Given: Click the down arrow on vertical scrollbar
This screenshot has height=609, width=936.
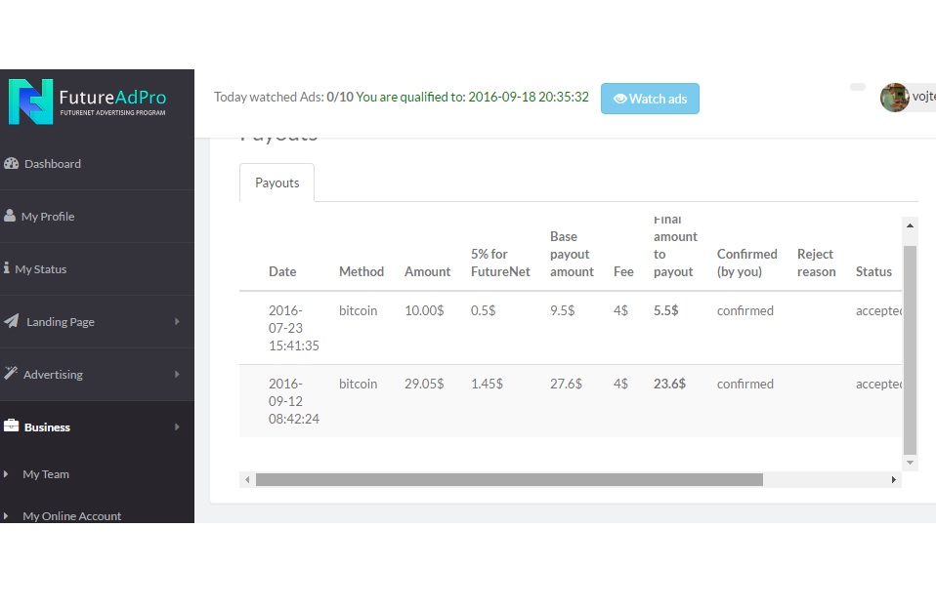Looking at the screenshot, I should pos(910,462).
